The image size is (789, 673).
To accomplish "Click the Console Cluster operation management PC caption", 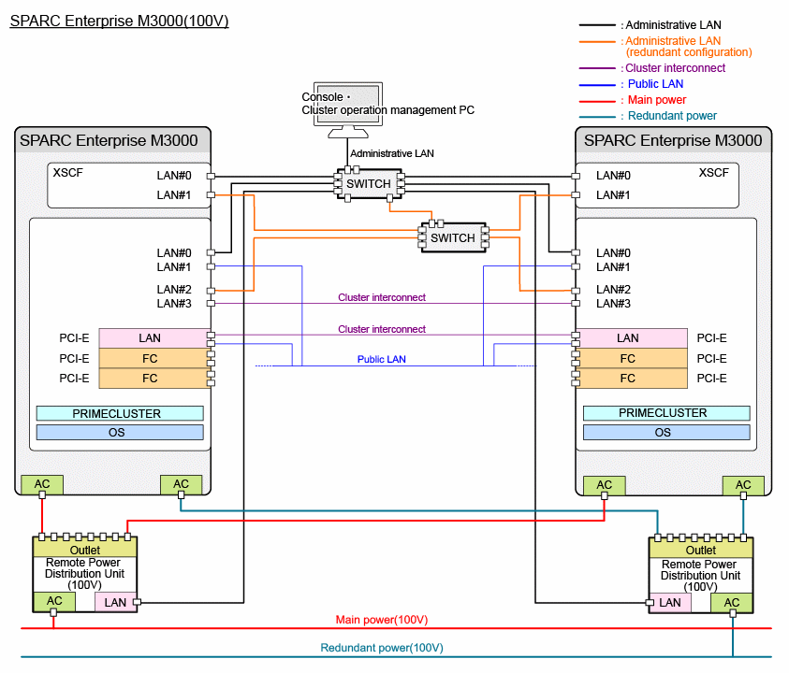I will 388,104.
